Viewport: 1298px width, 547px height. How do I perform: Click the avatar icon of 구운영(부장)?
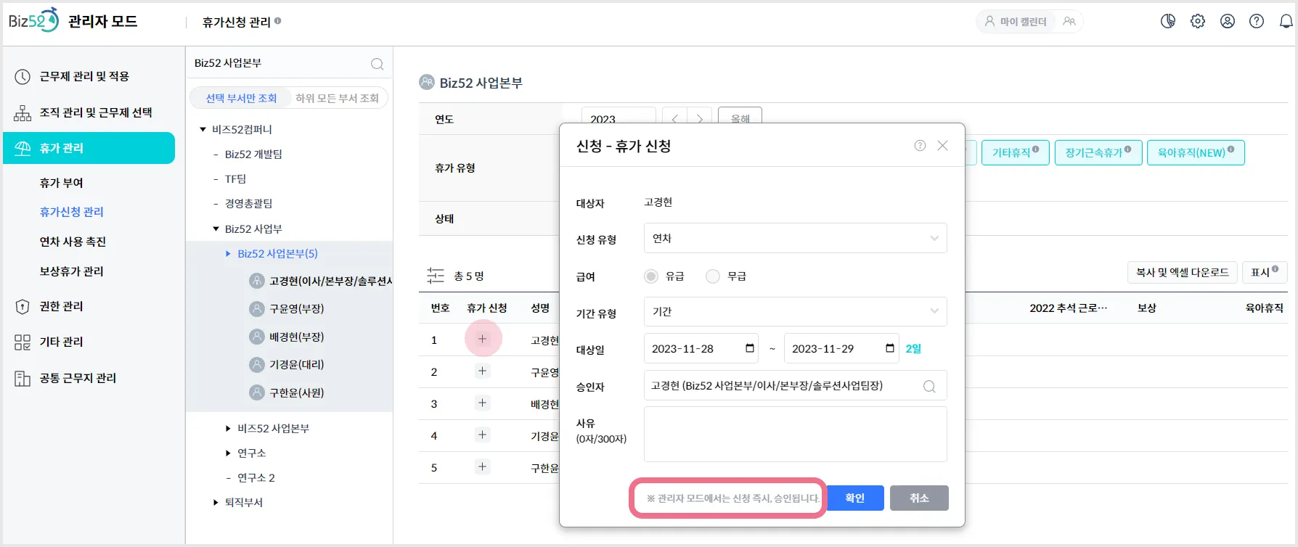pyautogui.click(x=257, y=309)
